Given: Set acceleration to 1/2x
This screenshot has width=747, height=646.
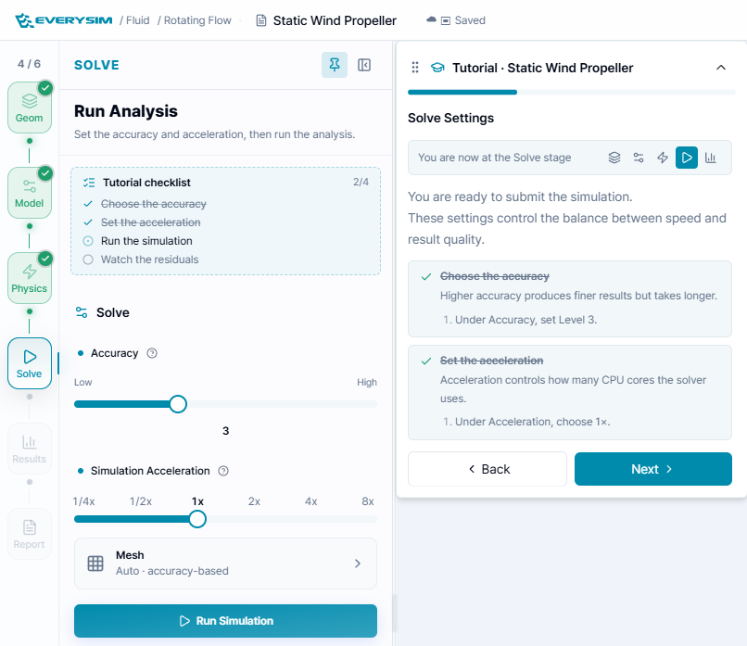Looking at the screenshot, I should 141,501.
